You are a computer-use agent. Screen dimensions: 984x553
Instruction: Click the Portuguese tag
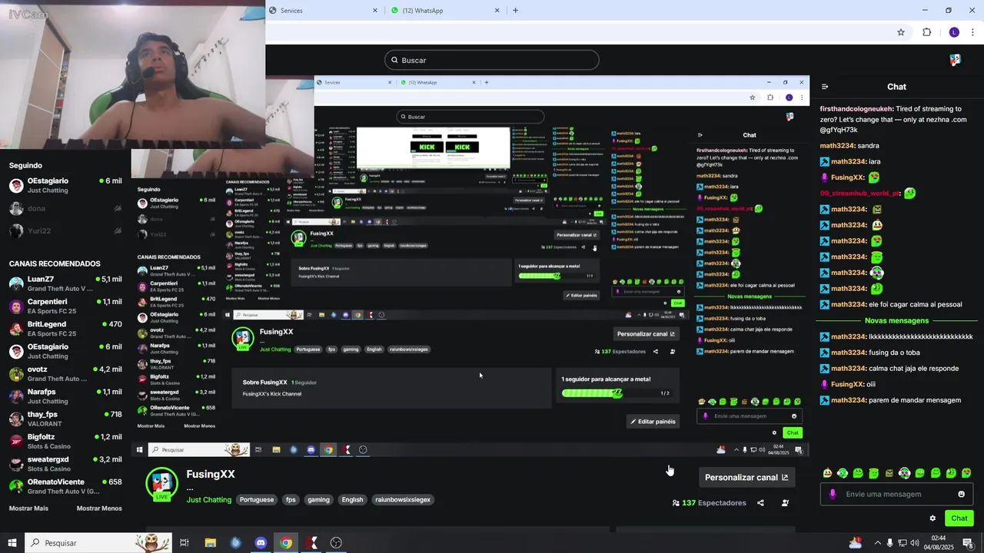point(257,500)
